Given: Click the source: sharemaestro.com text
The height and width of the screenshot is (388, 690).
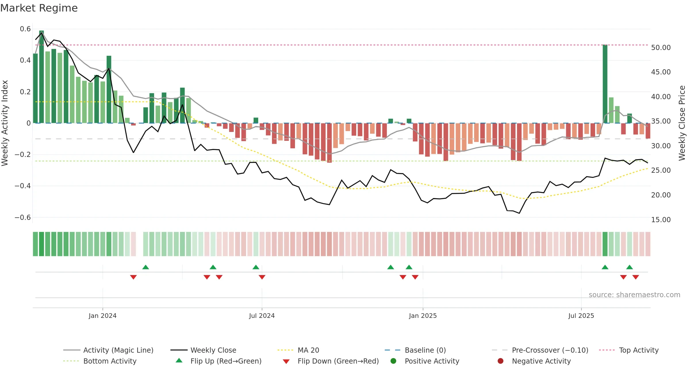Looking at the screenshot, I should click(635, 295).
